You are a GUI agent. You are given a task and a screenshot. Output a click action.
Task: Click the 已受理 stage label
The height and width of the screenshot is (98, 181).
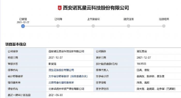point(23,19)
